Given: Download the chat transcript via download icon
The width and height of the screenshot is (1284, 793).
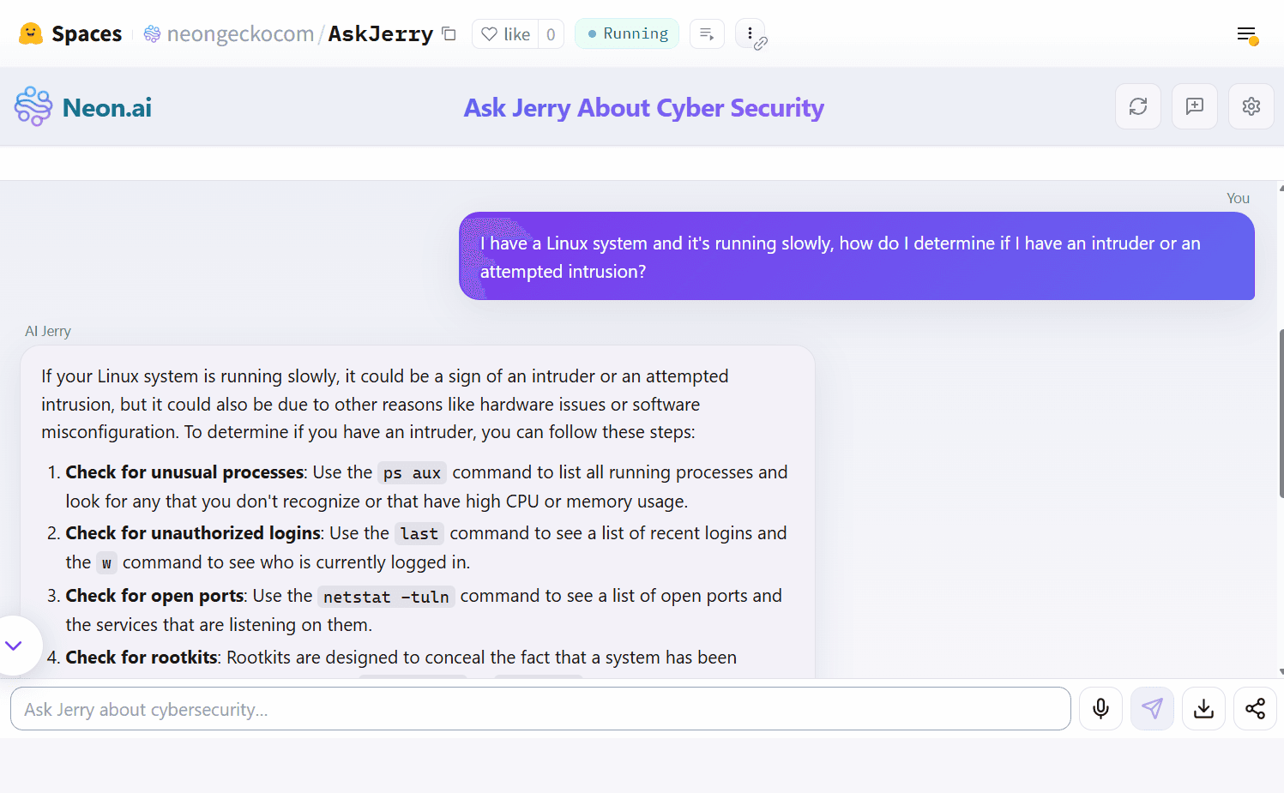Looking at the screenshot, I should click(1203, 709).
